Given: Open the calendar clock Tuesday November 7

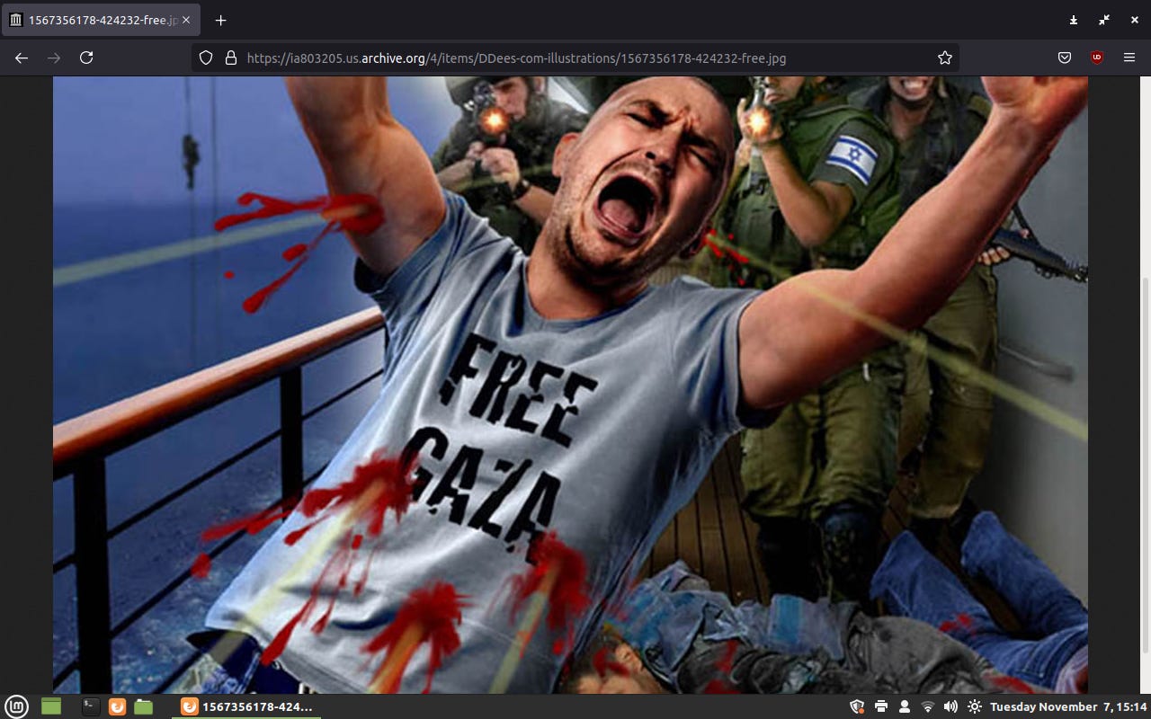Looking at the screenshot, I should [1068, 706].
